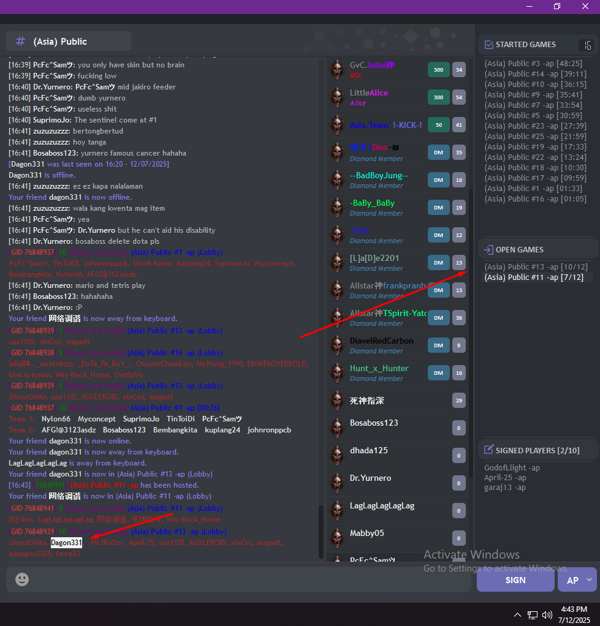Click the avatar of -BaBy_BaBy
Image resolution: width=600 pixels, height=626 pixels.
pyautogui.click(x=338, y=207)
